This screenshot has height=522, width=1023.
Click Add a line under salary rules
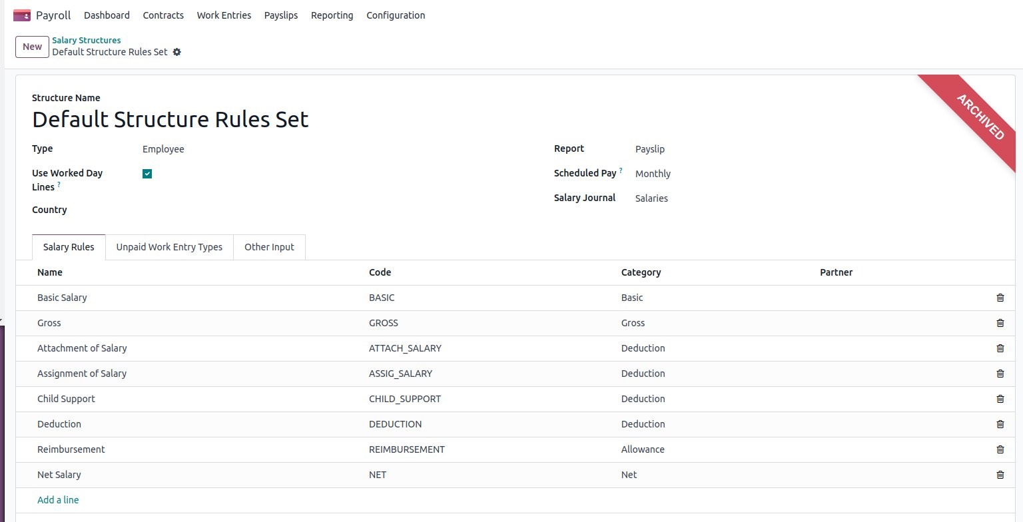pyautogui.click(x=58, y=499)
